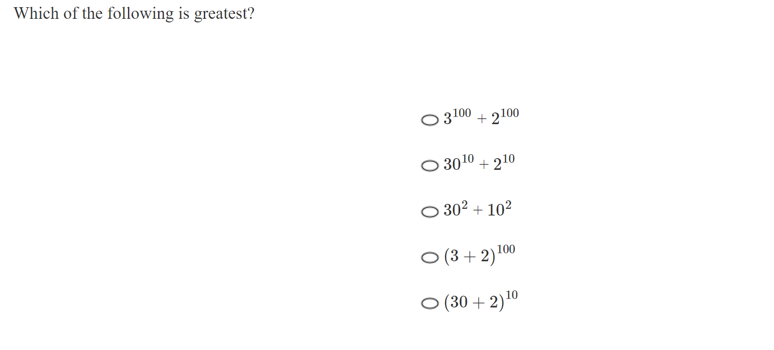Image resolution: width=774 pixels, height=350 pixels.
Task: Click the first radio button option
Action: [x=430, y=120]
